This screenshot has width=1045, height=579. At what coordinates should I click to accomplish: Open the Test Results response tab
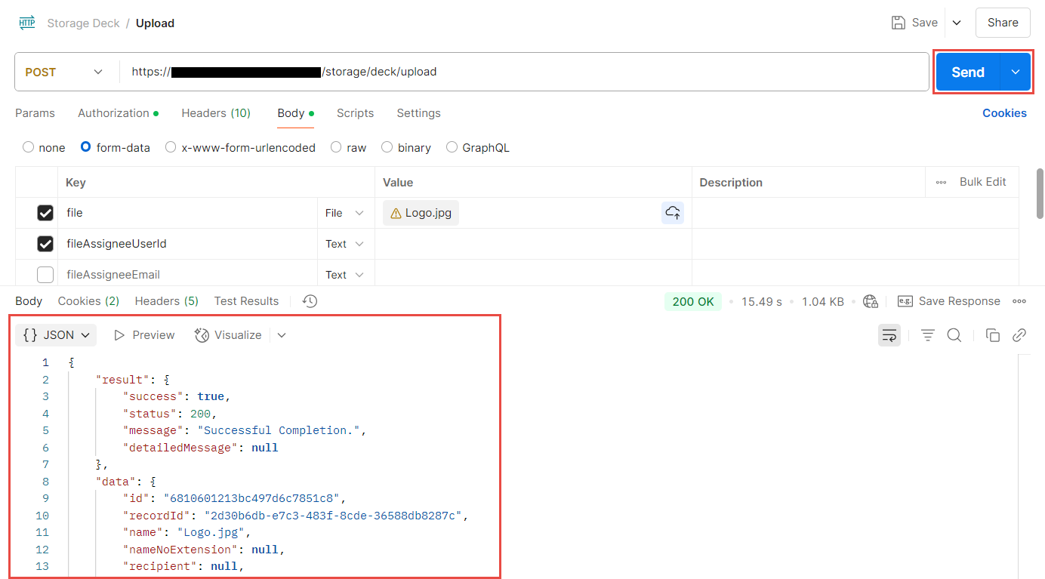(246, 301)
